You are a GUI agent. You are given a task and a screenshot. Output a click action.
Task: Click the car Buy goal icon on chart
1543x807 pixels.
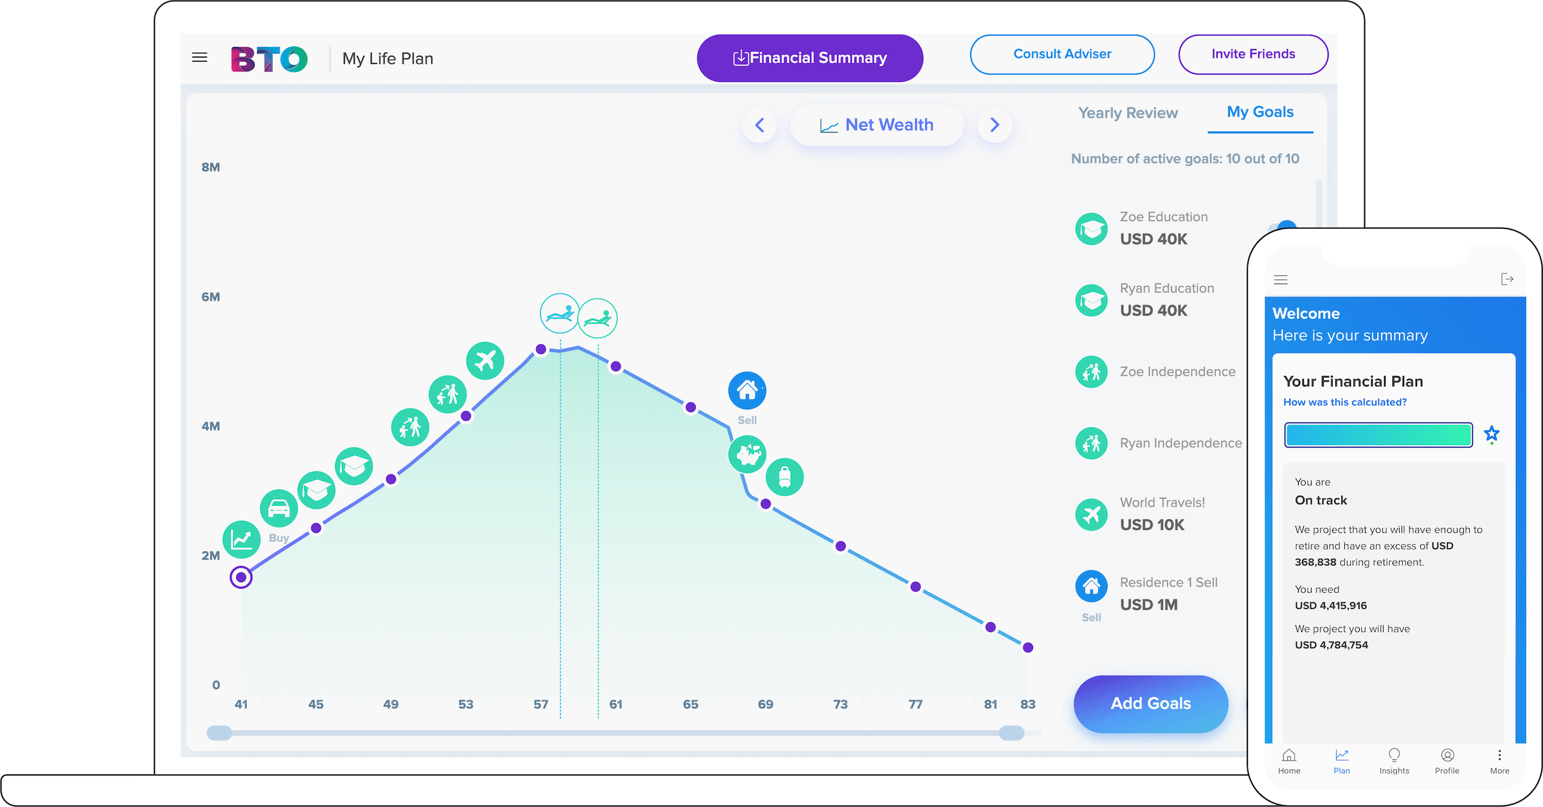point(278,509)
